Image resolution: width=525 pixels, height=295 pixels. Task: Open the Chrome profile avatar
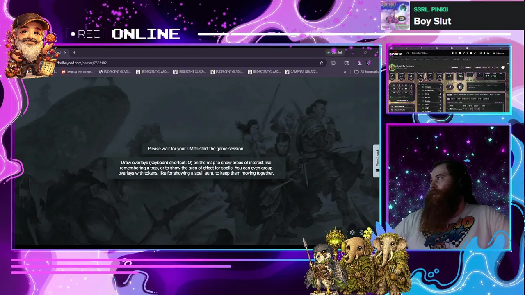[x=368, y=63]
